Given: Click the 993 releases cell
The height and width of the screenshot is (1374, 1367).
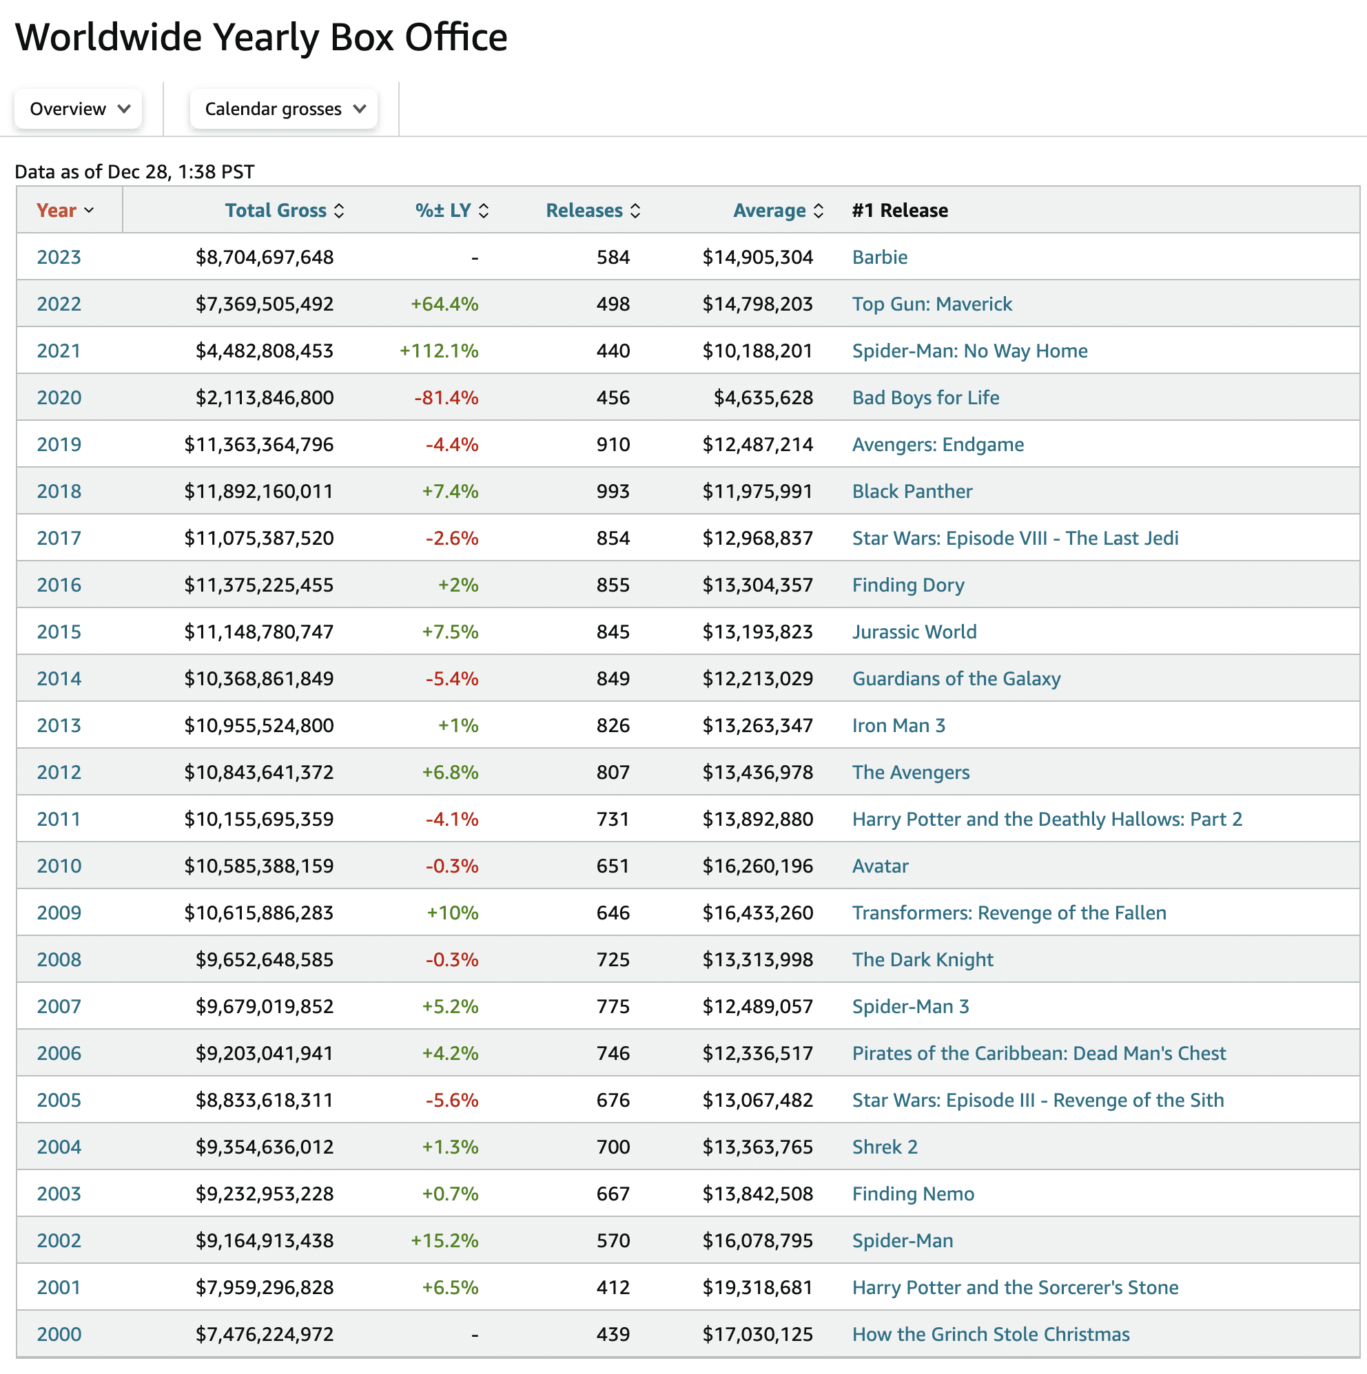Looking at the screenshot, I should 613,492.
